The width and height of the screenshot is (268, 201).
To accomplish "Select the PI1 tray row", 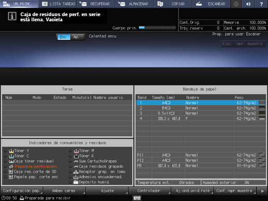I will click(x=201, y=155).
